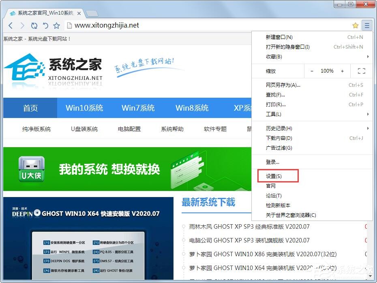
Task: Click the restore/undo arrow icon in toolbar
Action: 45,25
